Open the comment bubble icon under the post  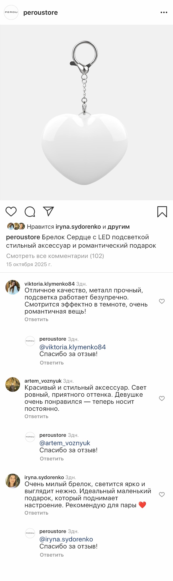click(x=30, y=212)
